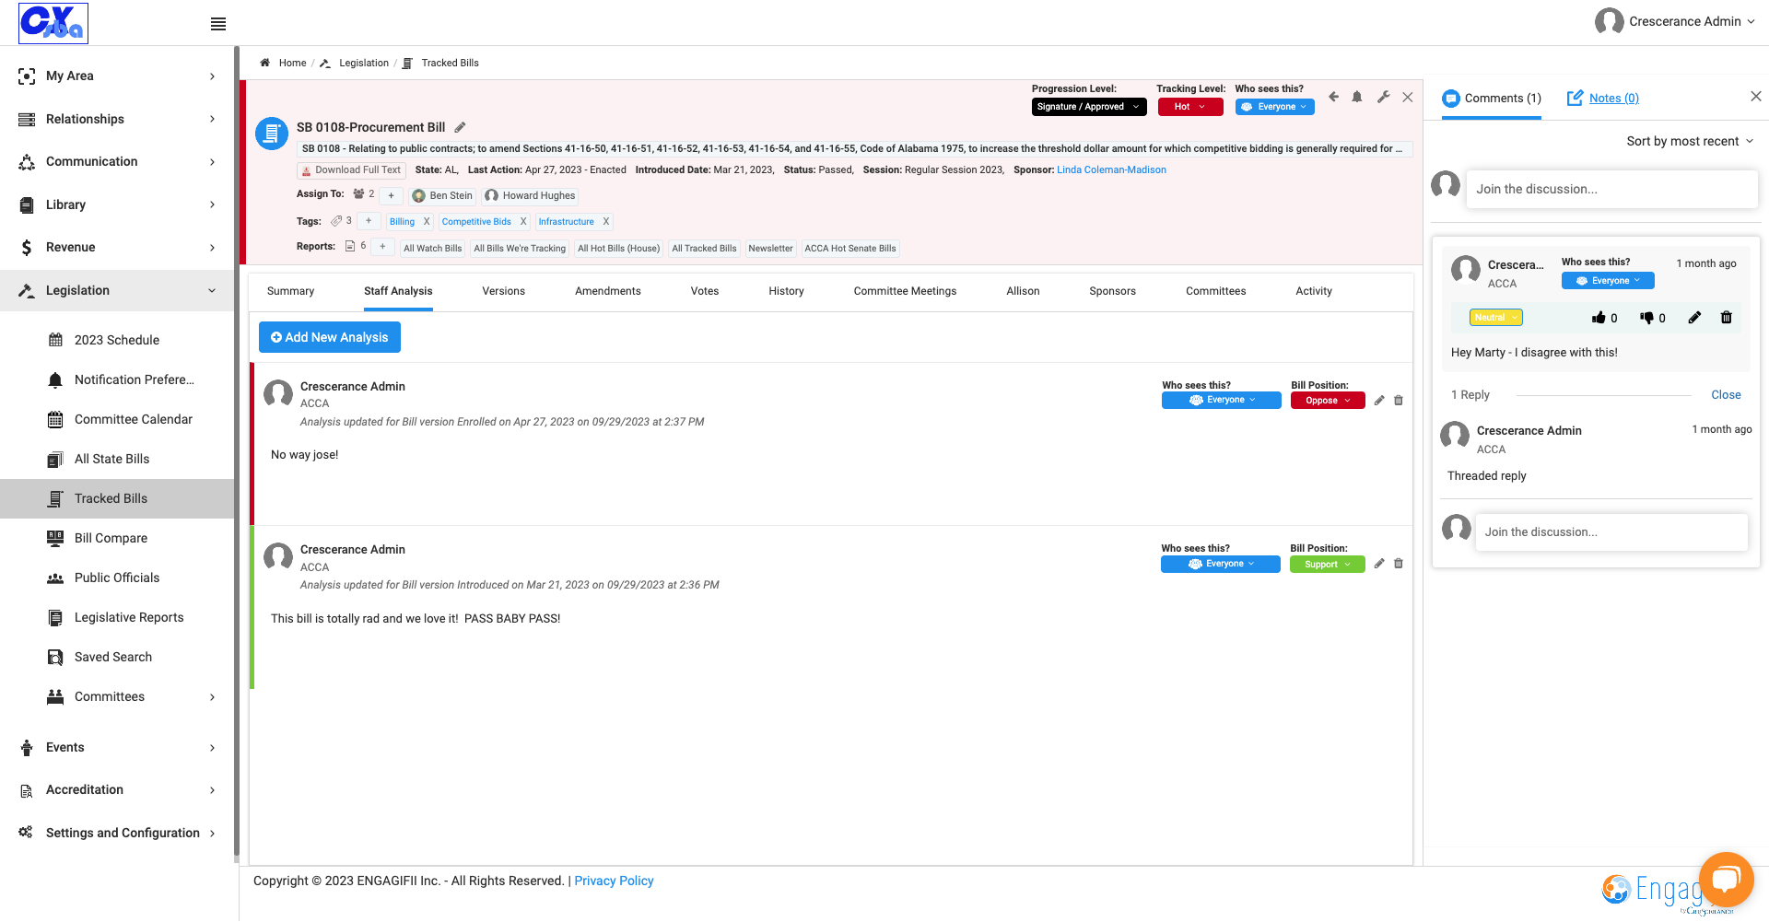This screenshot has width=1769, height=922.
Task: Open the Amendments tab
Action: tap(608, 291)
